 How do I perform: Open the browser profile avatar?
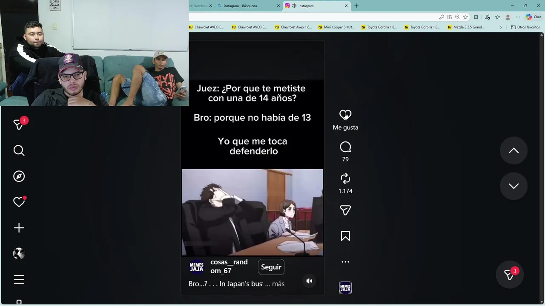click(508, 17)
